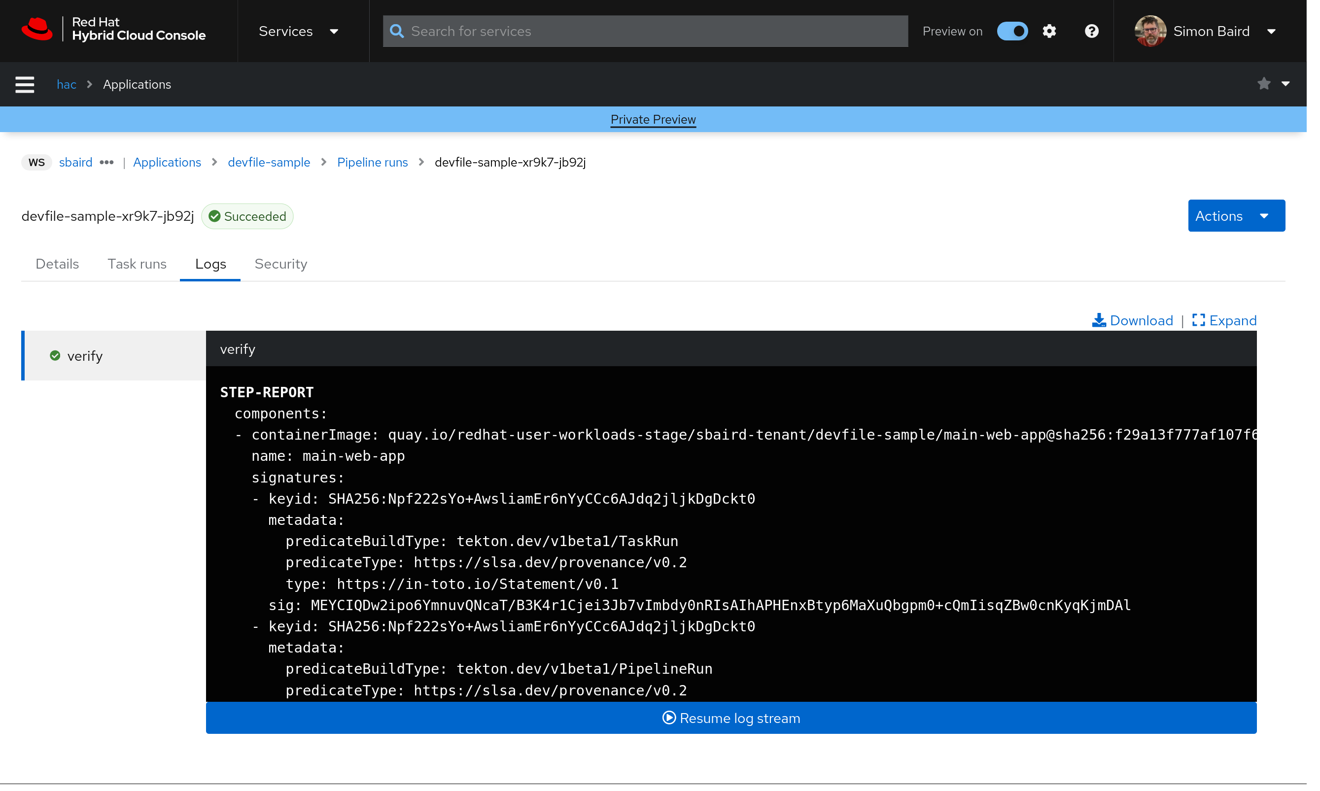This screenshot has height=791, width=1320.
Task: Click the help question mark icon
Action: [1091, 31]
